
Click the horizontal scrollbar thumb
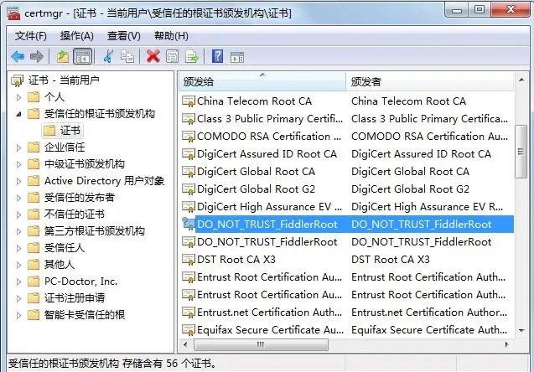[261, 344]
